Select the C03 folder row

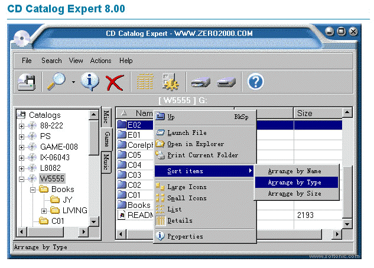[135, 175]
